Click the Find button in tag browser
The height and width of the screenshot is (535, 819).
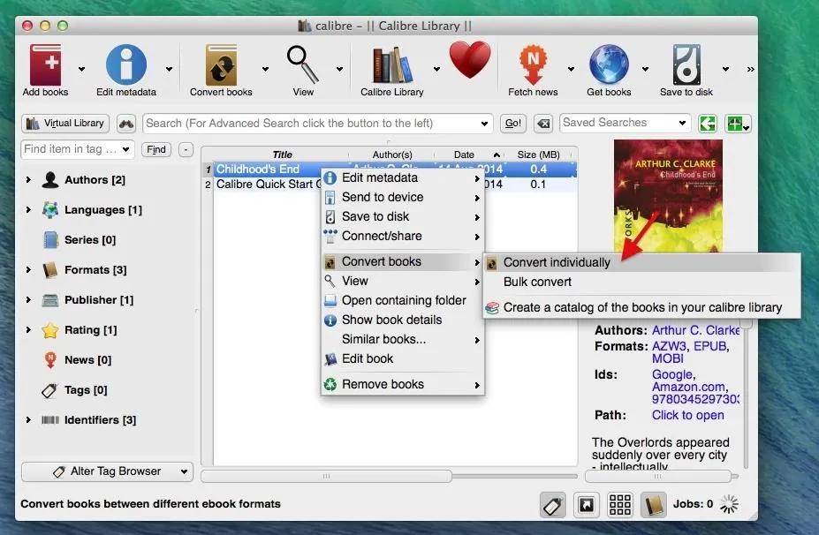(x=156, y=150)
